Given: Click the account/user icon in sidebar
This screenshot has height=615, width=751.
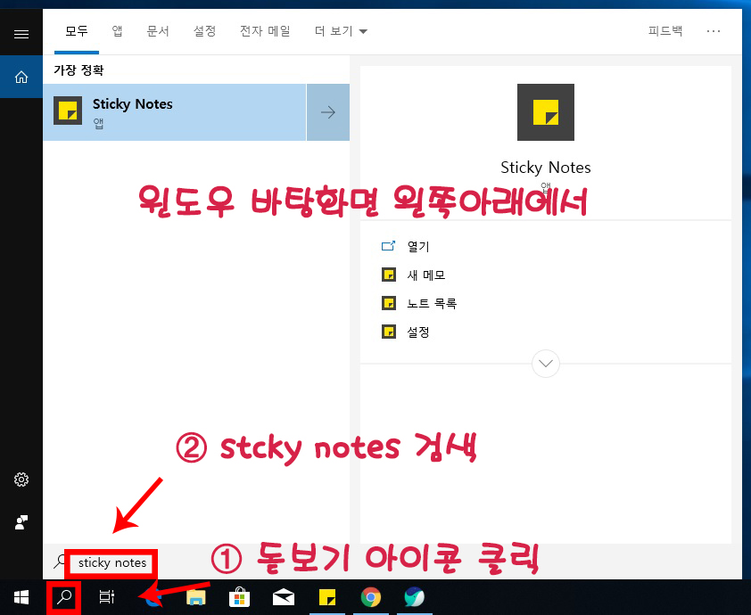Looking at the screenshot, I should coord(21,522).
